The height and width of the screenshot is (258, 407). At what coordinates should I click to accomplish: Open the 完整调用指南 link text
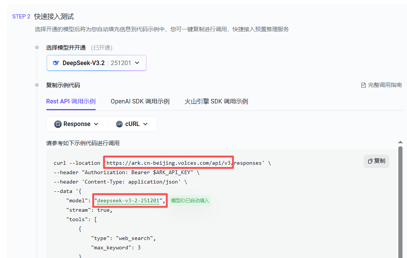[x=384, y=85]
